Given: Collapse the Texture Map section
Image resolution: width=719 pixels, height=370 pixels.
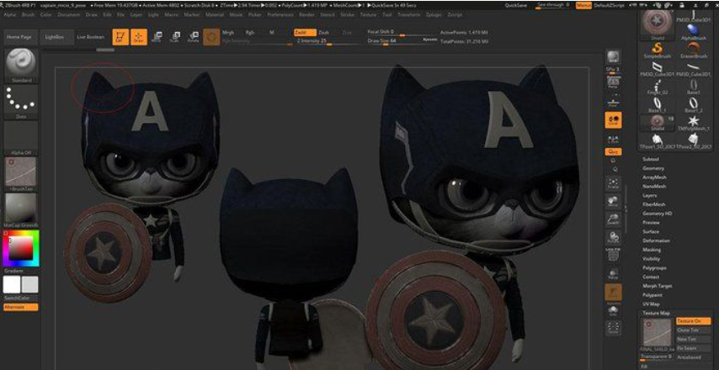Looking at the screenshot, I should (656, 313).
